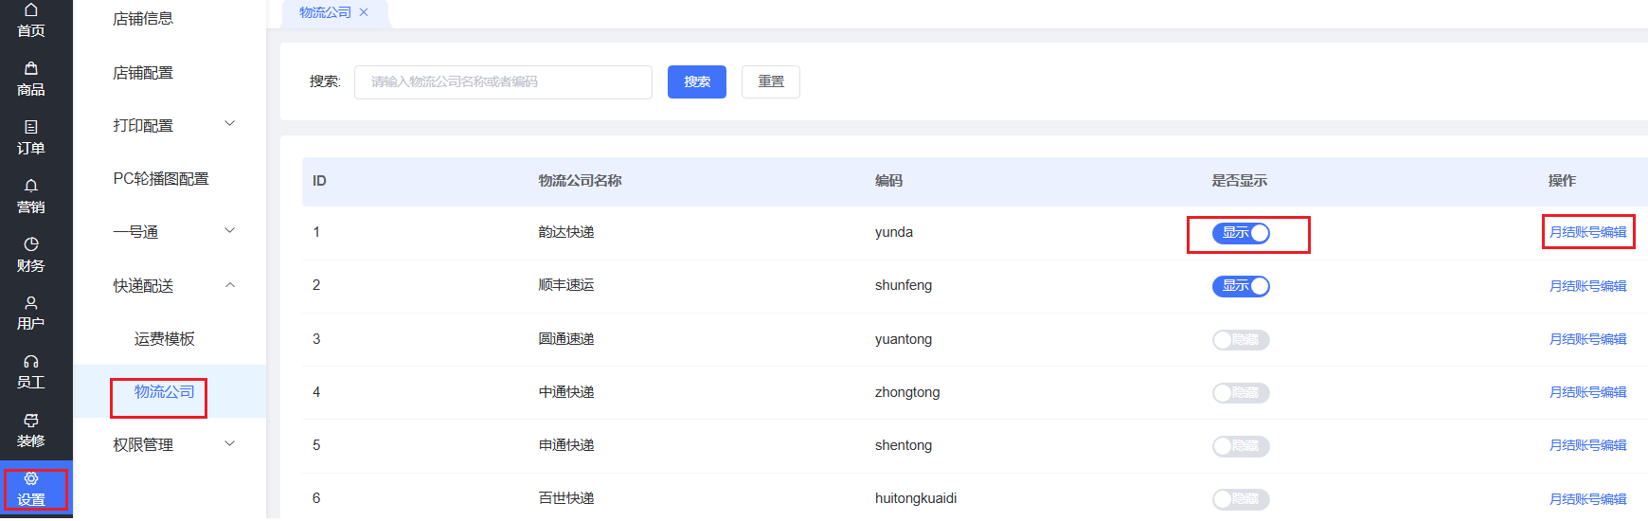The height and width of the screenshot is (521, 1648).
Task: Select the shunfeng code cell
Action: [904, 285]
